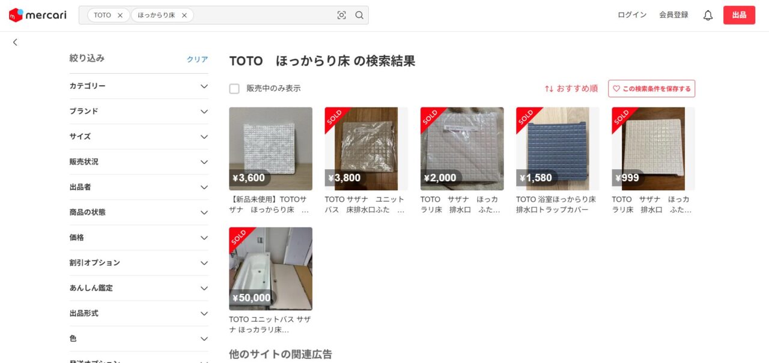Click the search magnifier icon
The height and width of the screenshot is (363, 769).
point(359,15)
